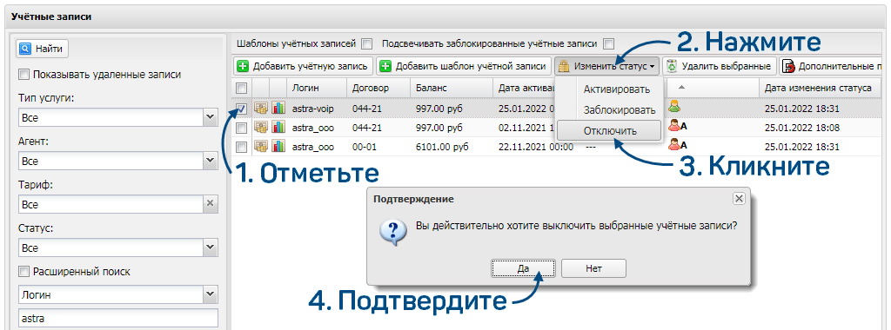891x330 pixels.
Task: Click green plus icon of Добавить шаблон учётной записи
Action: pos(385,66)
